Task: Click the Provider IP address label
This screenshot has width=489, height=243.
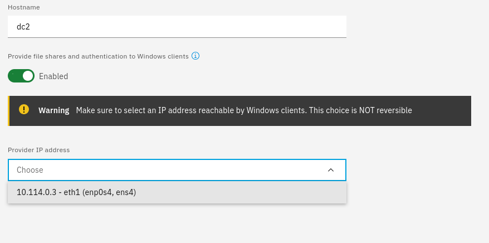Action: coord(38,150)
